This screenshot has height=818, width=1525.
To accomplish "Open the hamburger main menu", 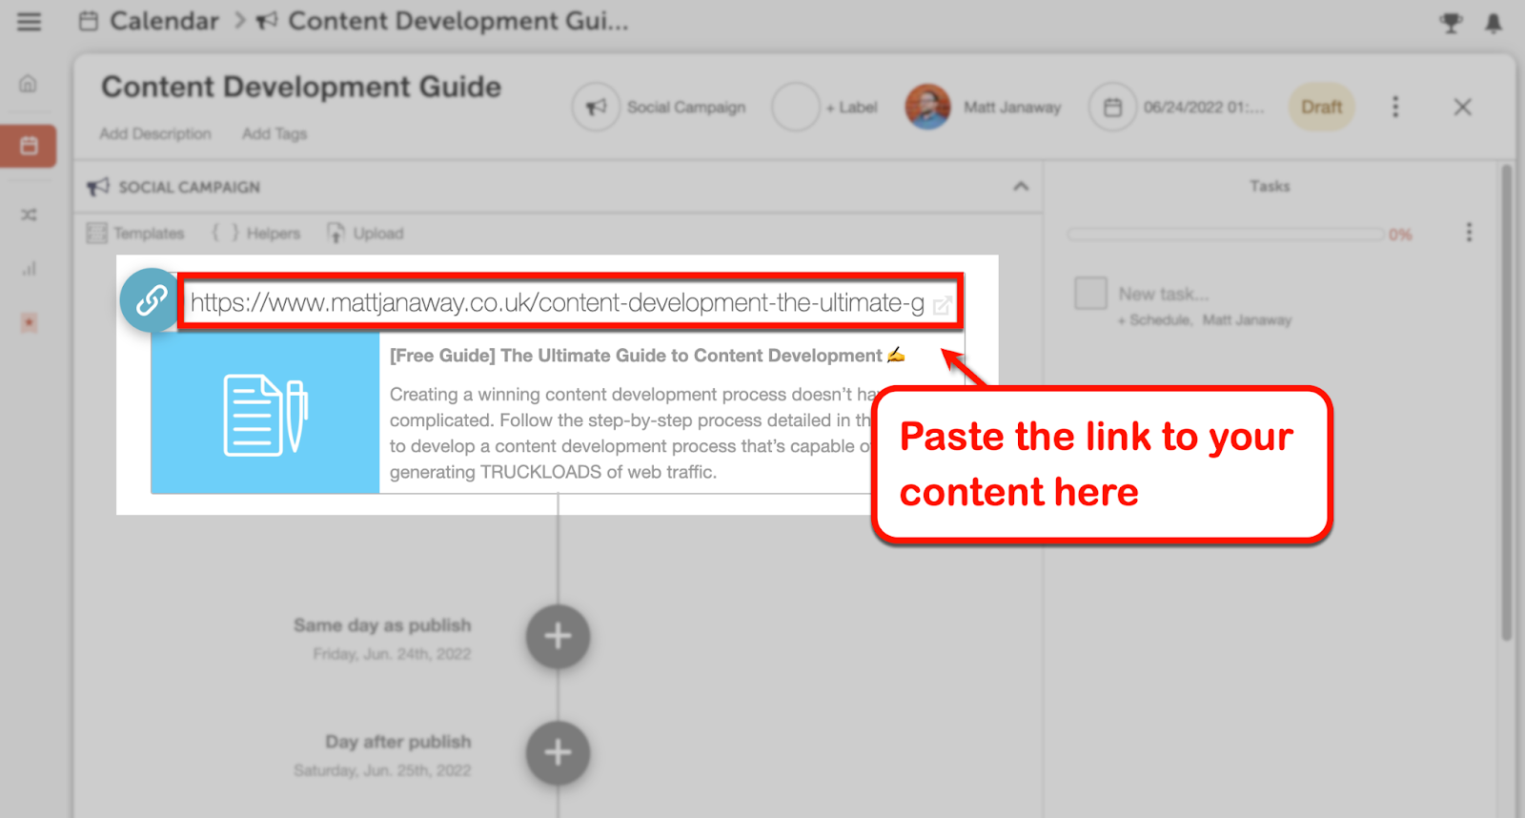I will coord(30,21).
